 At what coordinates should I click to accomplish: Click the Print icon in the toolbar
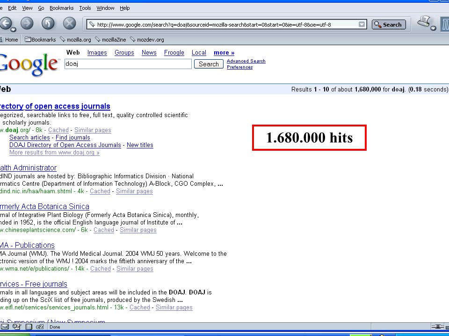click(x=424, y=21)
